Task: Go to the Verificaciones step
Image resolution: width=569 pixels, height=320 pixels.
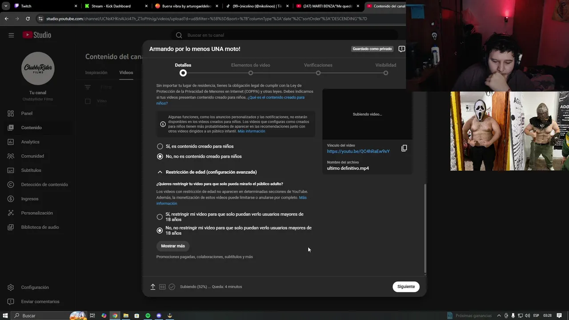Action: (318, 69)
